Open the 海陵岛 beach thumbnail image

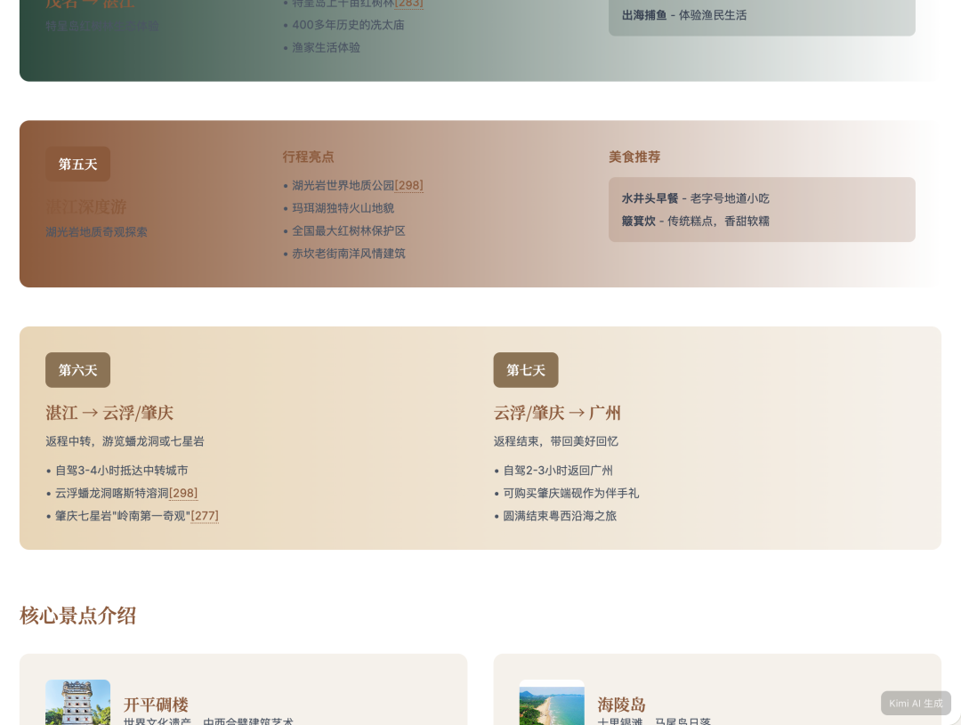[x=552, y=704]
